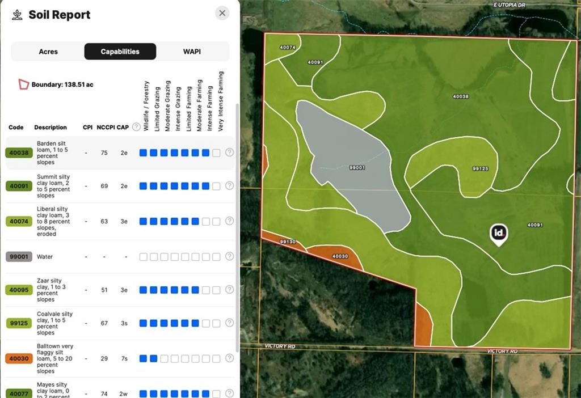Screen dimensions: 581x398
Task: Open the help icon for Coalvale 99125 row
Action: pyautogui.click(x=230, y=323)
